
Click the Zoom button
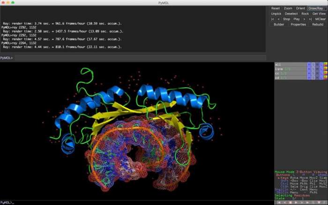pos(288,8)
